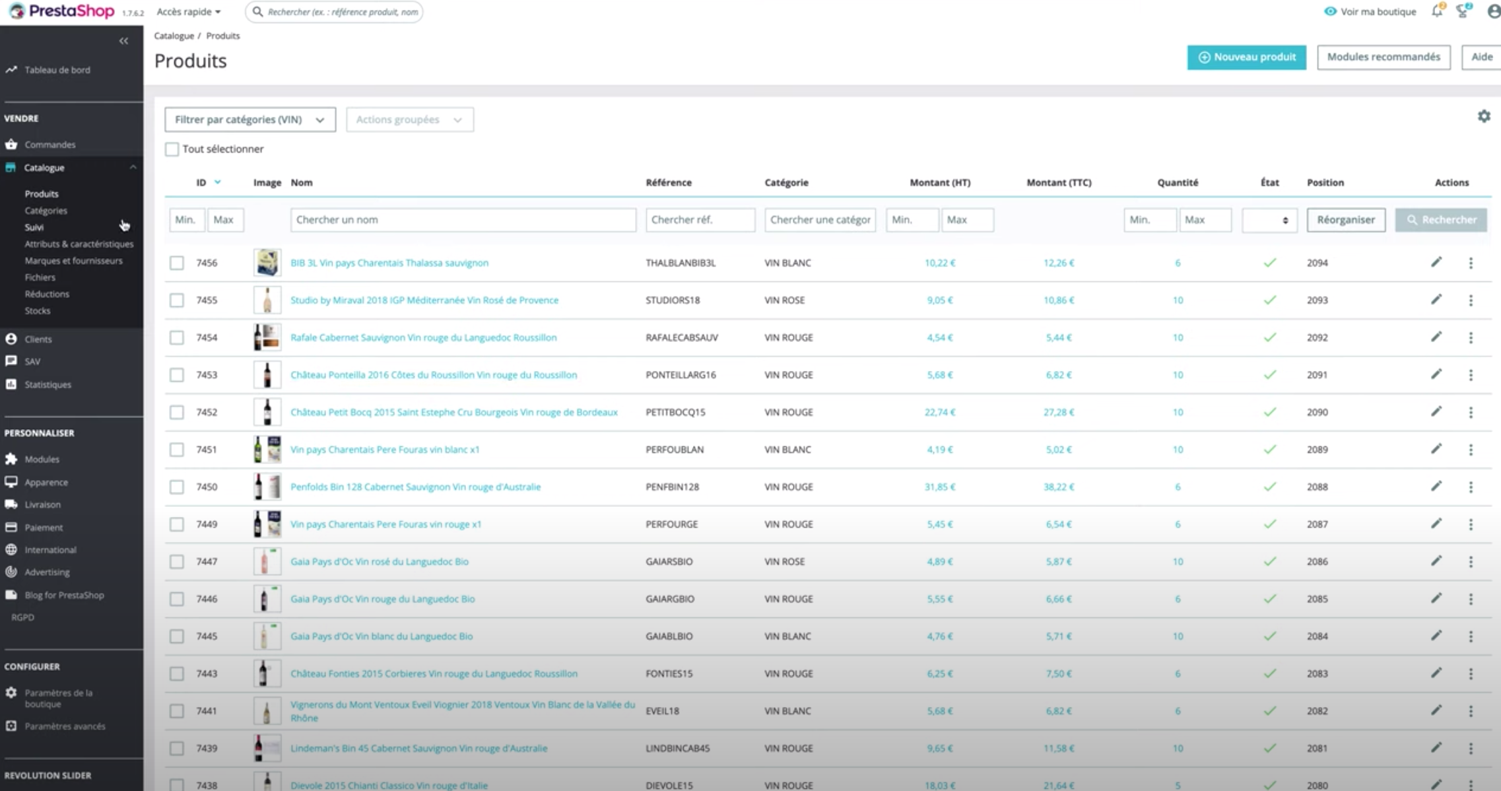Open the Commandes section in sidebar
This screenshot has height=791, width=1501.
[50, 144]
